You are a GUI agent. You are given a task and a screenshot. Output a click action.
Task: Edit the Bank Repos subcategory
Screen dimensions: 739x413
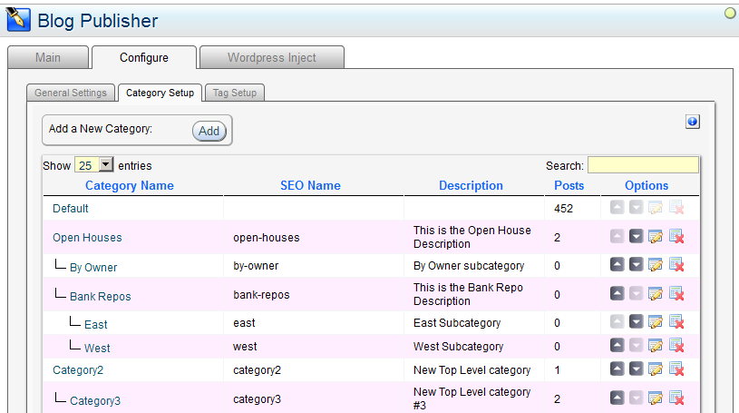pyautogui.click(x=656, y=293)
